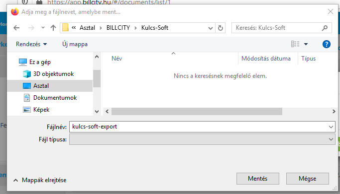Select Képek folder
The height and width of the screenshot is (194, 340).
tap(41, 110)
